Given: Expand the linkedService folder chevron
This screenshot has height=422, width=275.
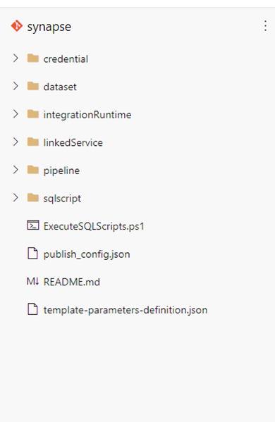Looking at the screenshot, I should point(16,142).
